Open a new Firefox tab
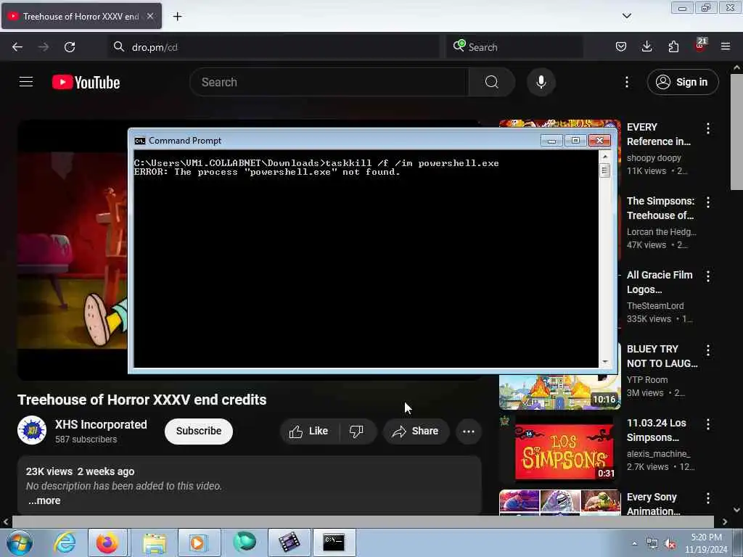 pyautogui.click(x=177, y=17)
